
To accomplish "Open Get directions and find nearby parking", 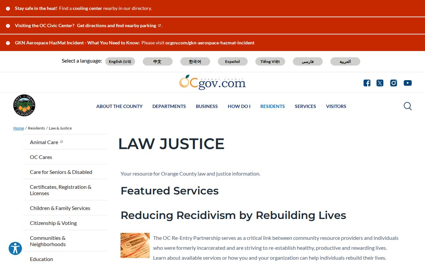I will point(119,26).
